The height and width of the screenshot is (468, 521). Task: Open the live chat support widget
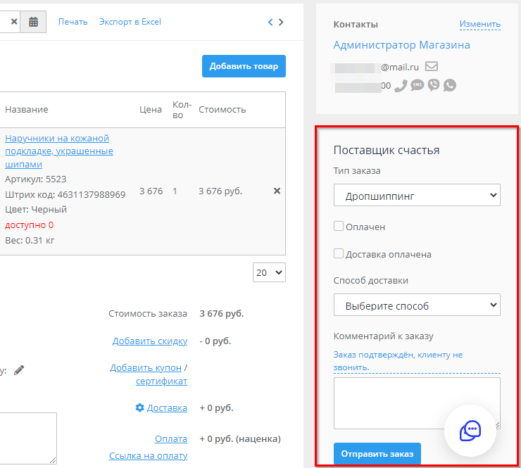[470, 431]
